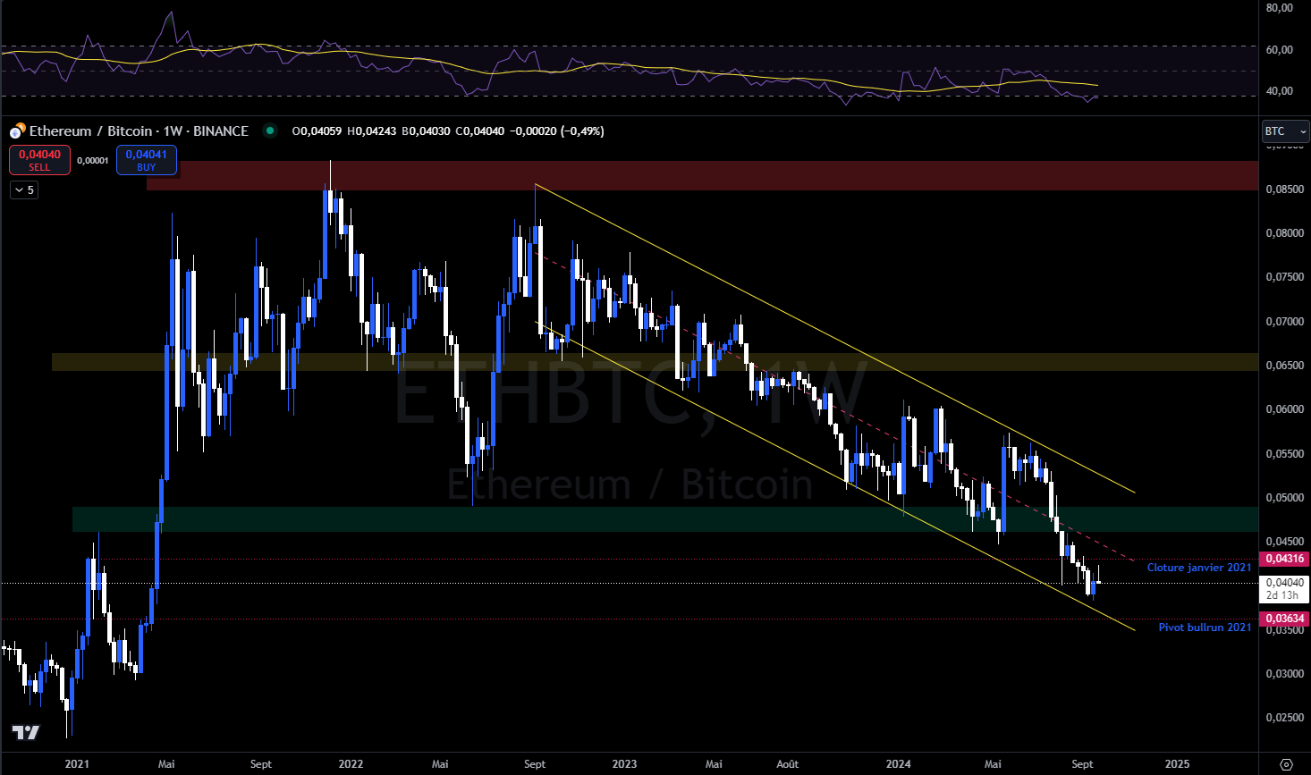The width and height of the screenshot is (1311, 775).
Task: Click the 0,04500 price scale label
Action: point(1284,542)
